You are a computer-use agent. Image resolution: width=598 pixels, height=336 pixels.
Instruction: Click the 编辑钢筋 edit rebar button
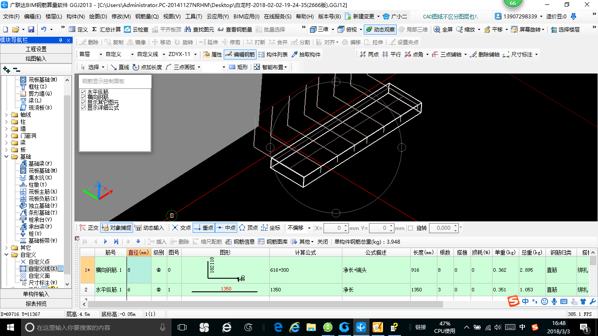click(239, 54)
